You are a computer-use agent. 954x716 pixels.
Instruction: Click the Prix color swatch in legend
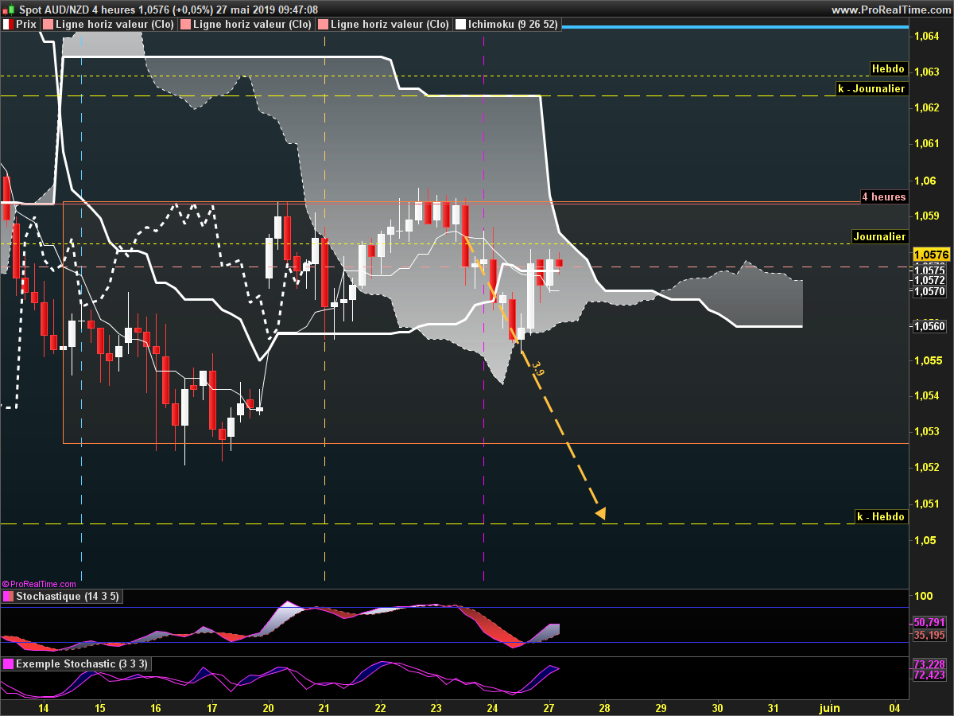[8, 25]
